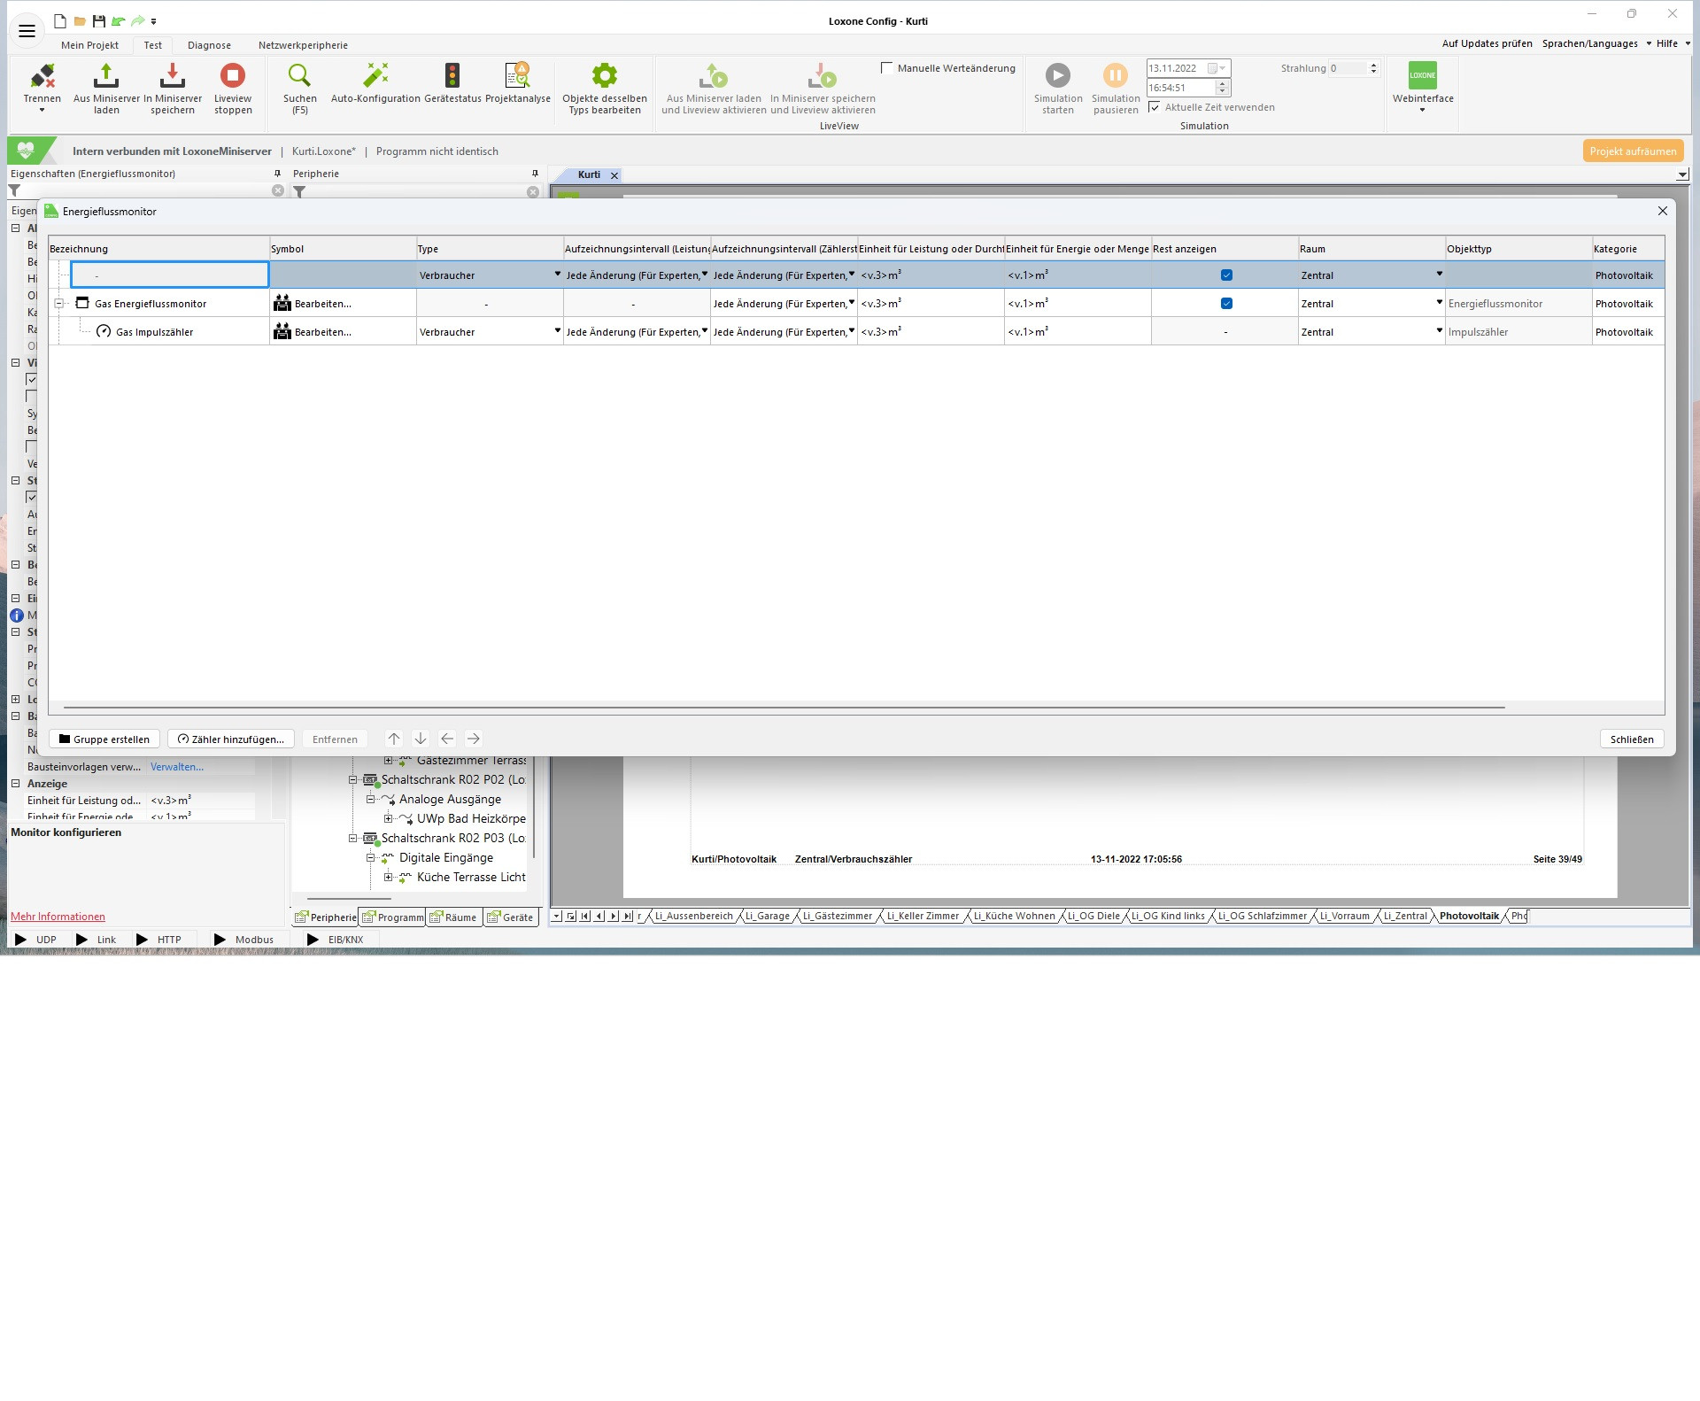Click the Gruppe erstellen button
The height and width of the screenshot is (1401, 1700).
click(104, 739)
